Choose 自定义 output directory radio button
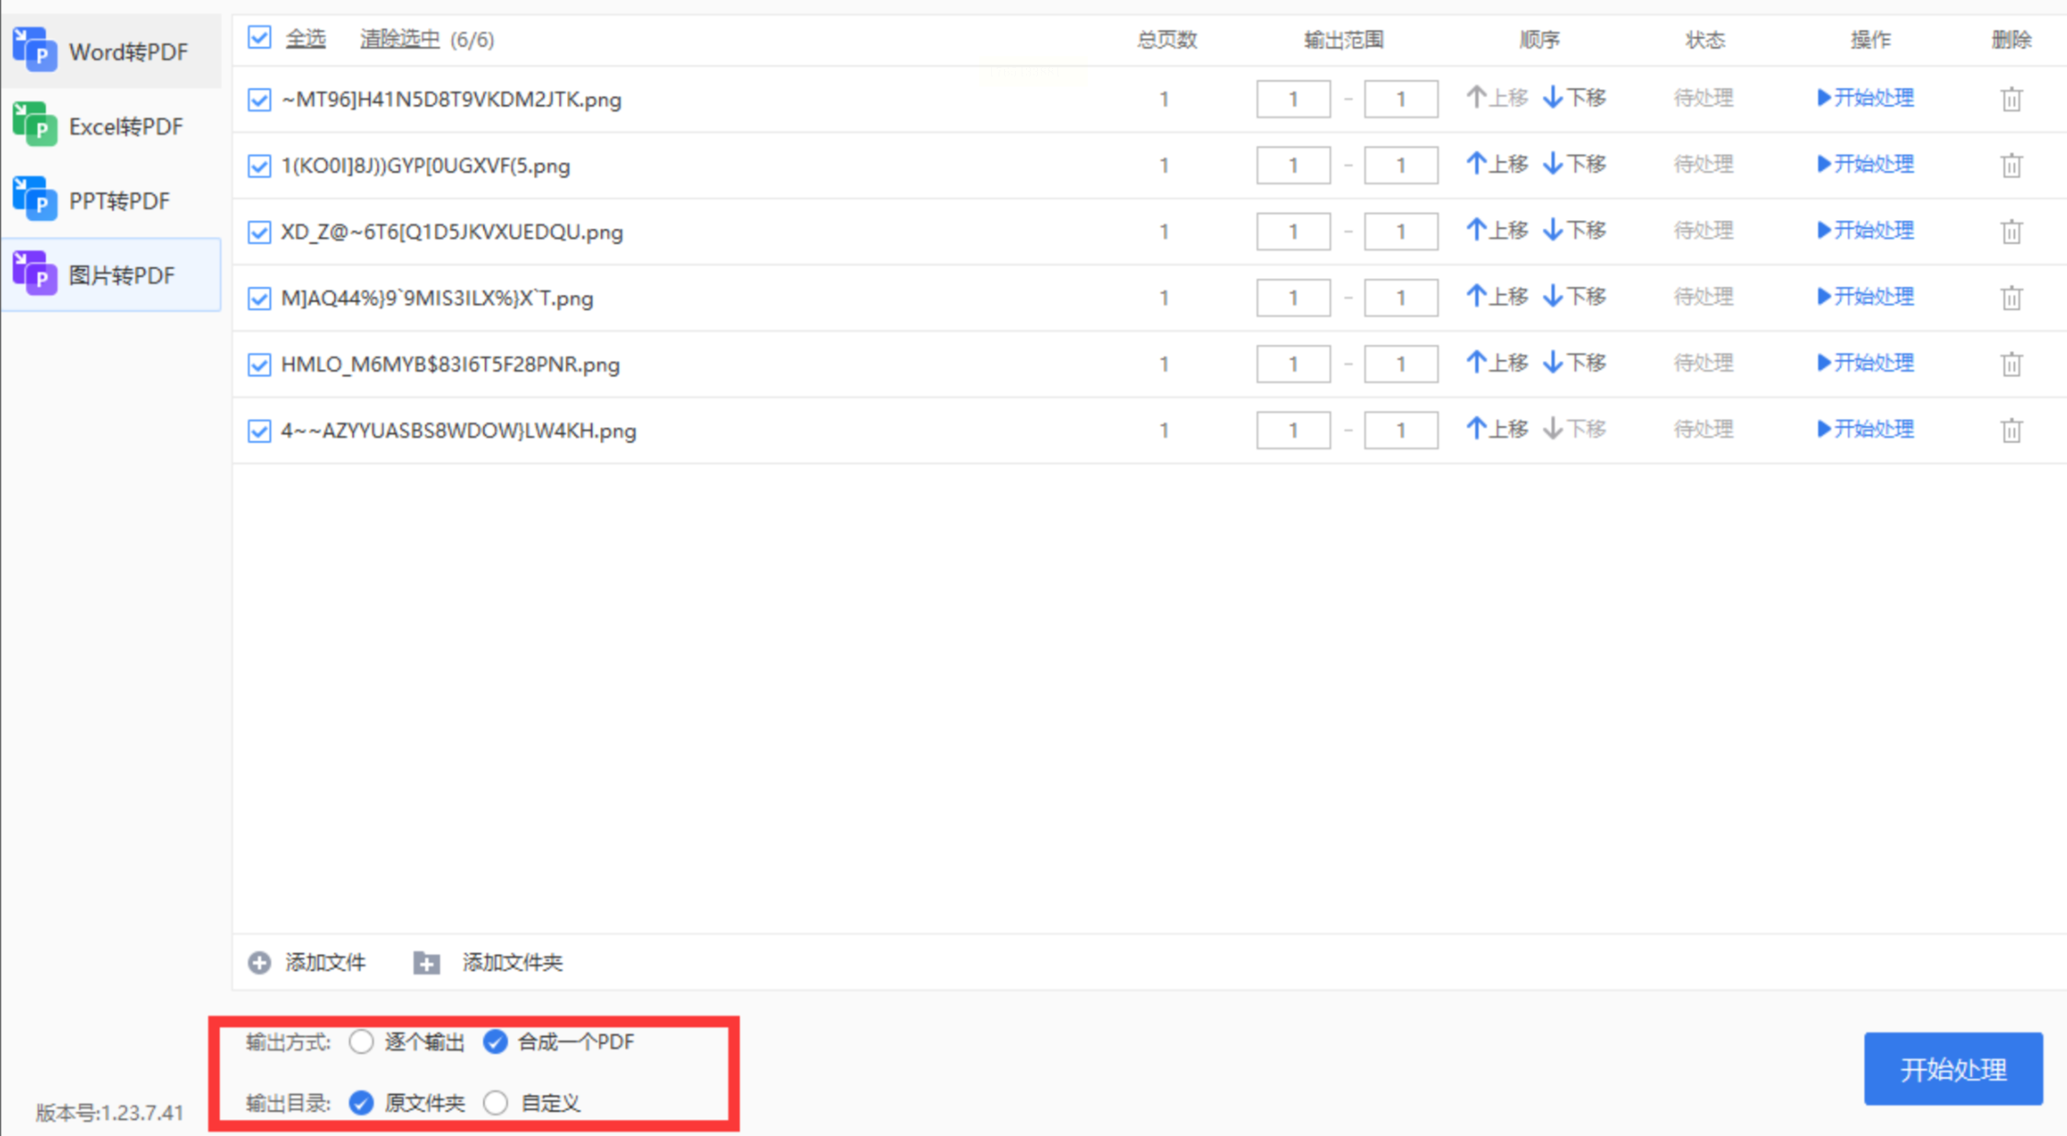The image size is (2067, 1136). [496, 1102]
